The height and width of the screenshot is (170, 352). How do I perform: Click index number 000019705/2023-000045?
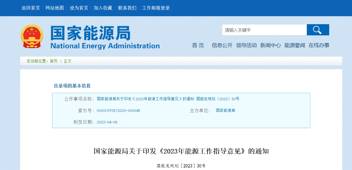(x=118, y=111)
